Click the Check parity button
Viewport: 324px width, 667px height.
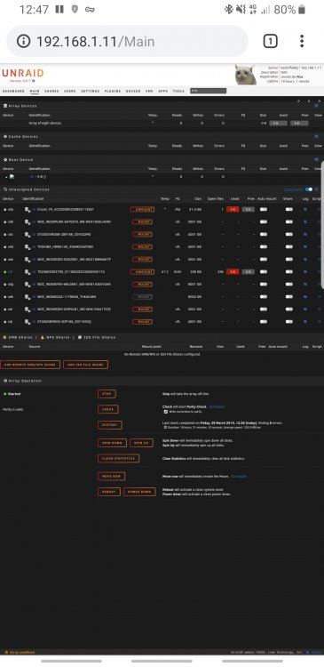[108, 409]
